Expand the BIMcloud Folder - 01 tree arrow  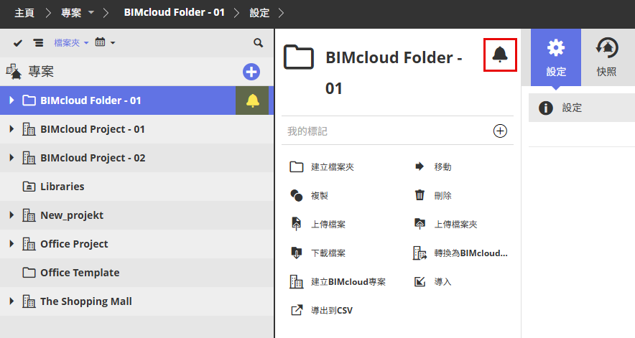(x=11, y=100)
